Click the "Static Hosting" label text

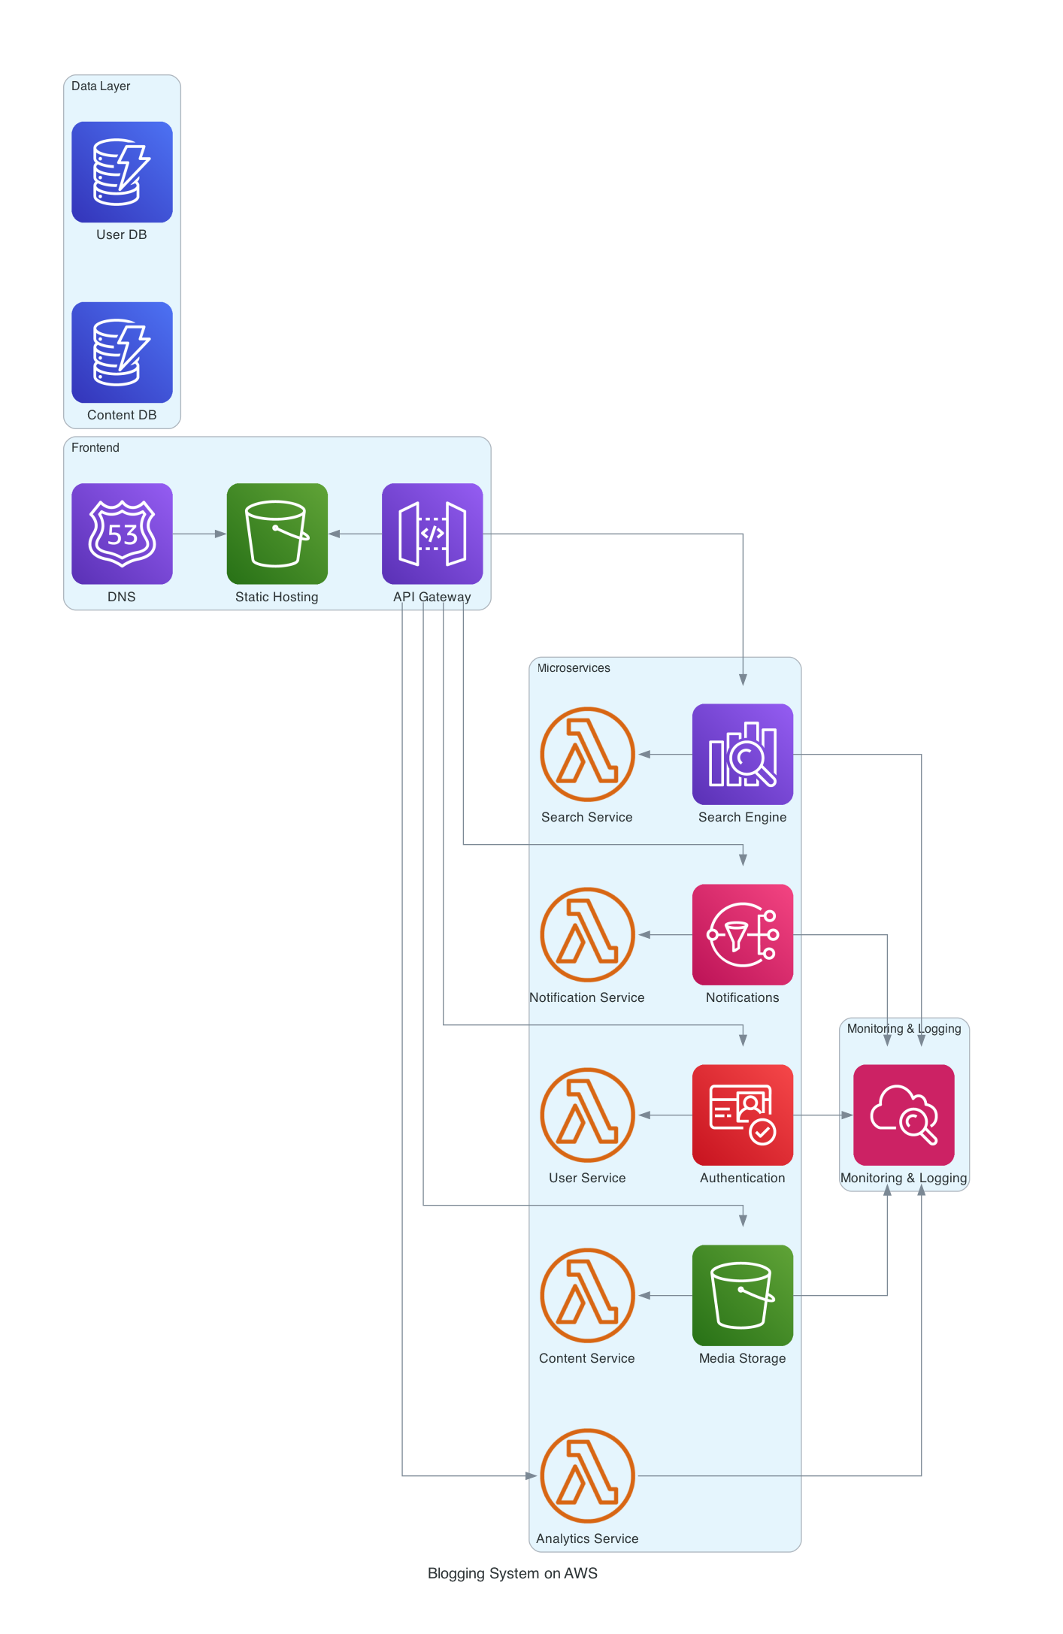point(277,597)
